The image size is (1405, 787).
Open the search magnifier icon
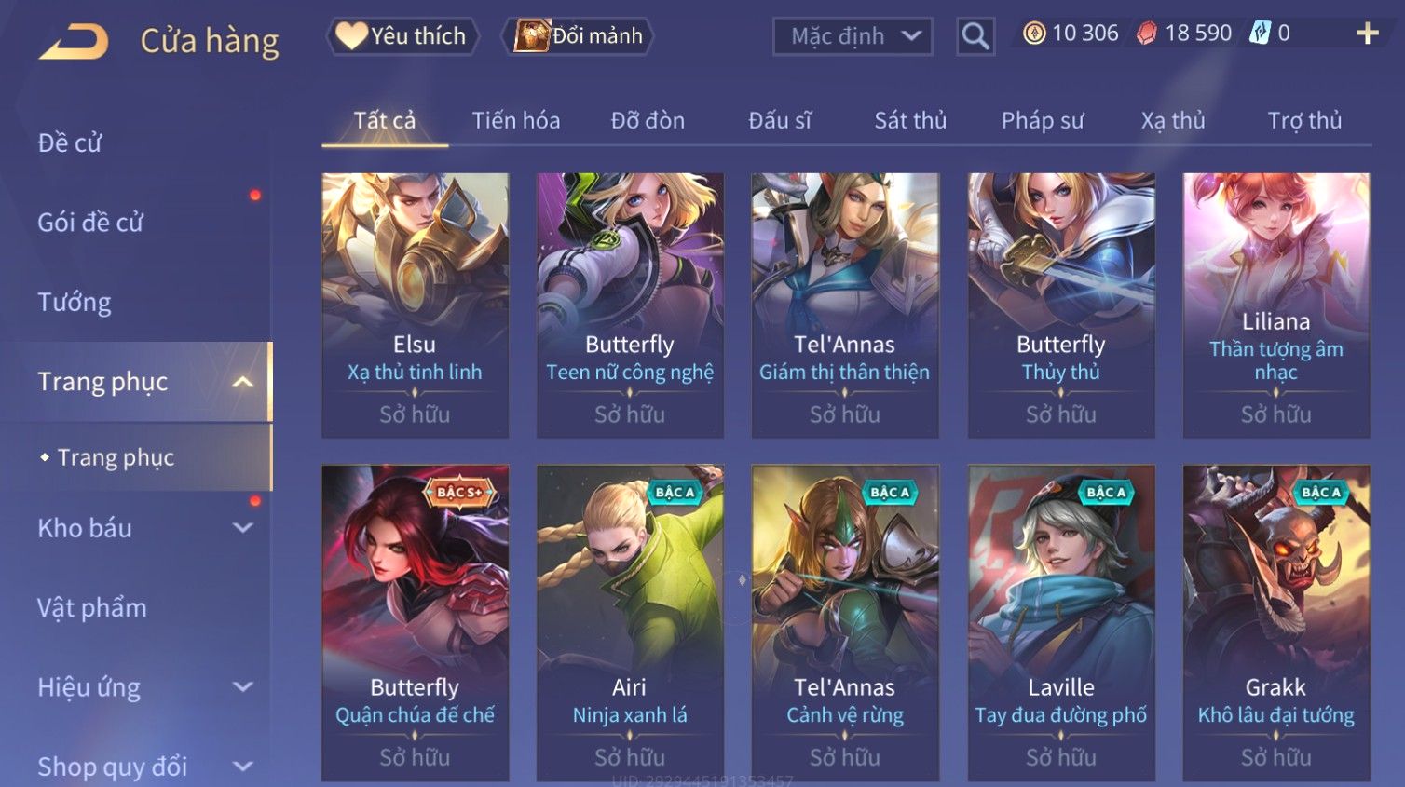click(x=975, y=36)
